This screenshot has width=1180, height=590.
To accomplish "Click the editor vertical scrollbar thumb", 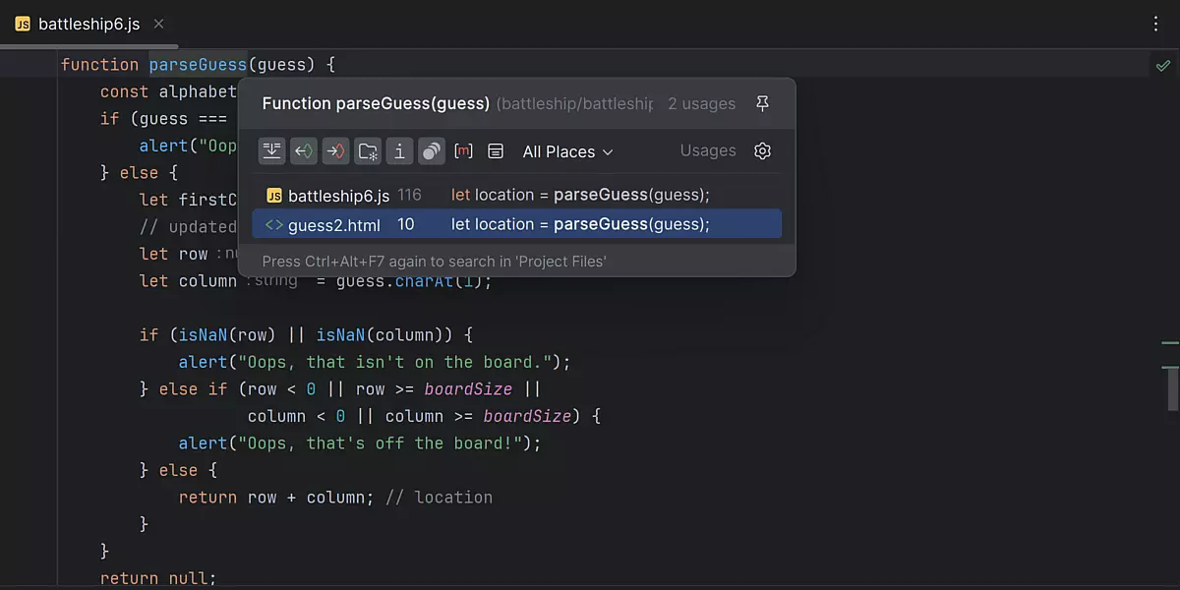I will (x=1172, y=390).
